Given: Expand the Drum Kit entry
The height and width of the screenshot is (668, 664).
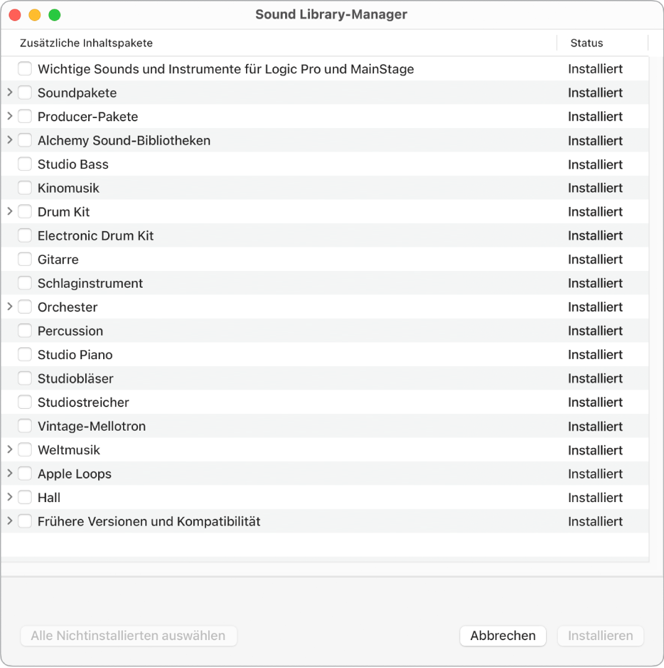Looking at the screenshot, I should [10, 212].
